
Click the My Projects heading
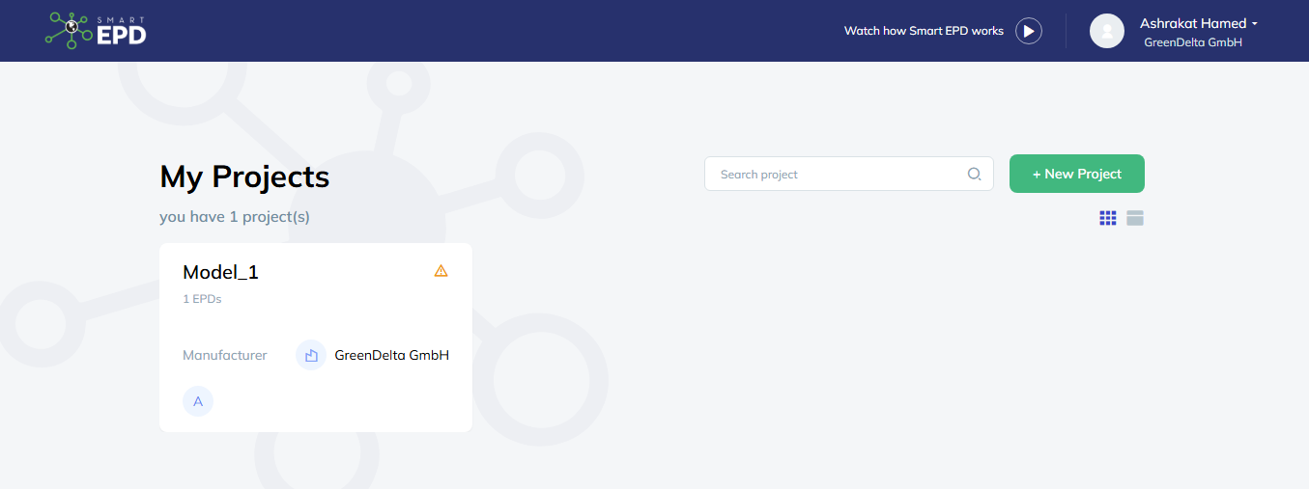tap(244, 177)
